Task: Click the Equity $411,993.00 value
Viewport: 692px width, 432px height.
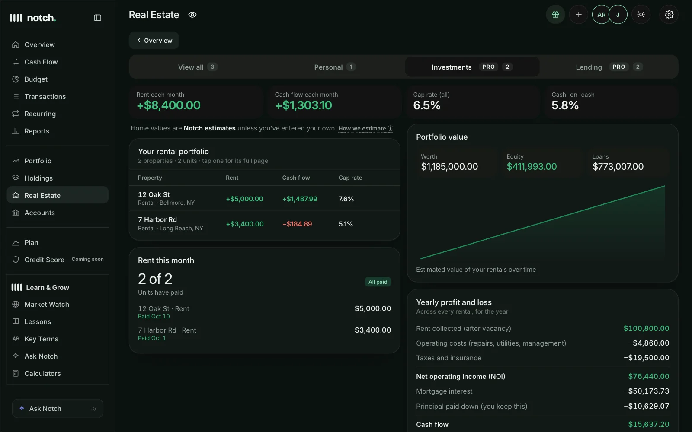Action: point(532,167)
